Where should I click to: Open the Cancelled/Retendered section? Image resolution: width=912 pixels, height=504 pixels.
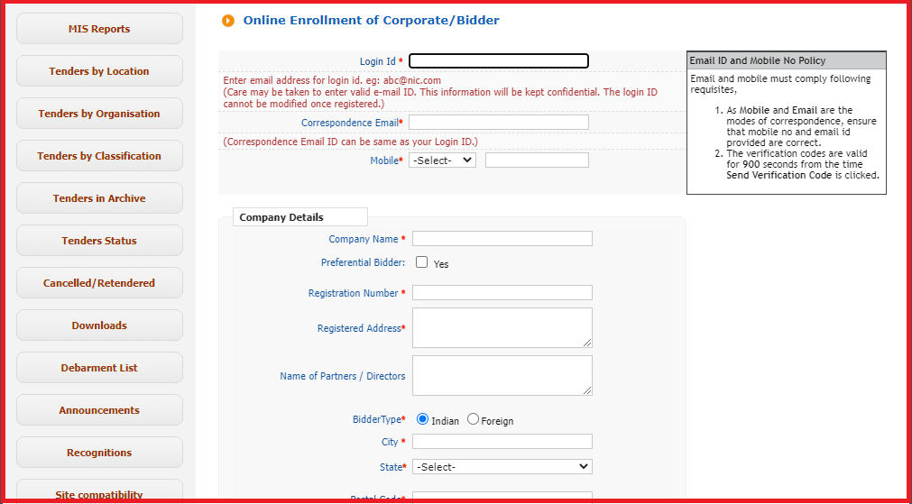click(x=99, y=283)
